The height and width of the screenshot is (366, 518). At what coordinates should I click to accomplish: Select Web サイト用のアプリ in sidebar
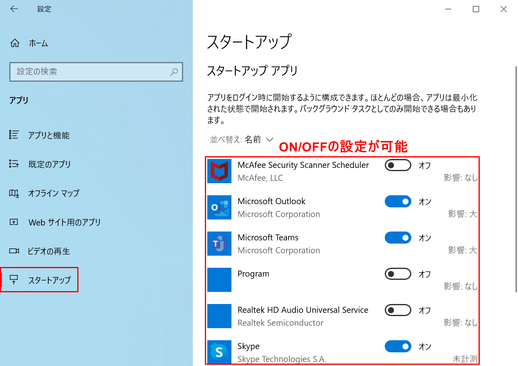[x=64, y=222]
